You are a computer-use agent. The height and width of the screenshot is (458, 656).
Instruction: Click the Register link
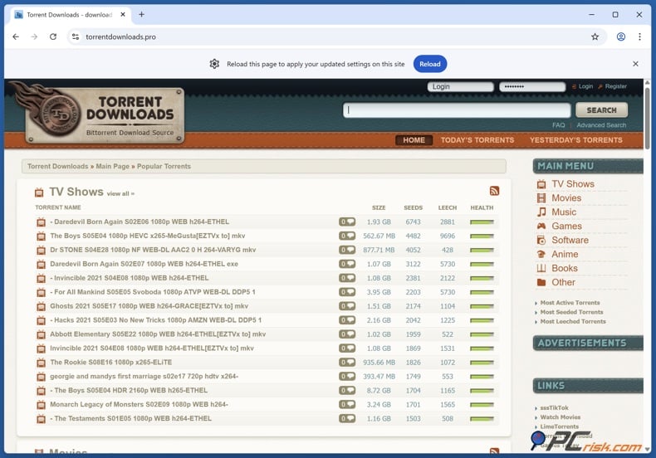[616, 86]
